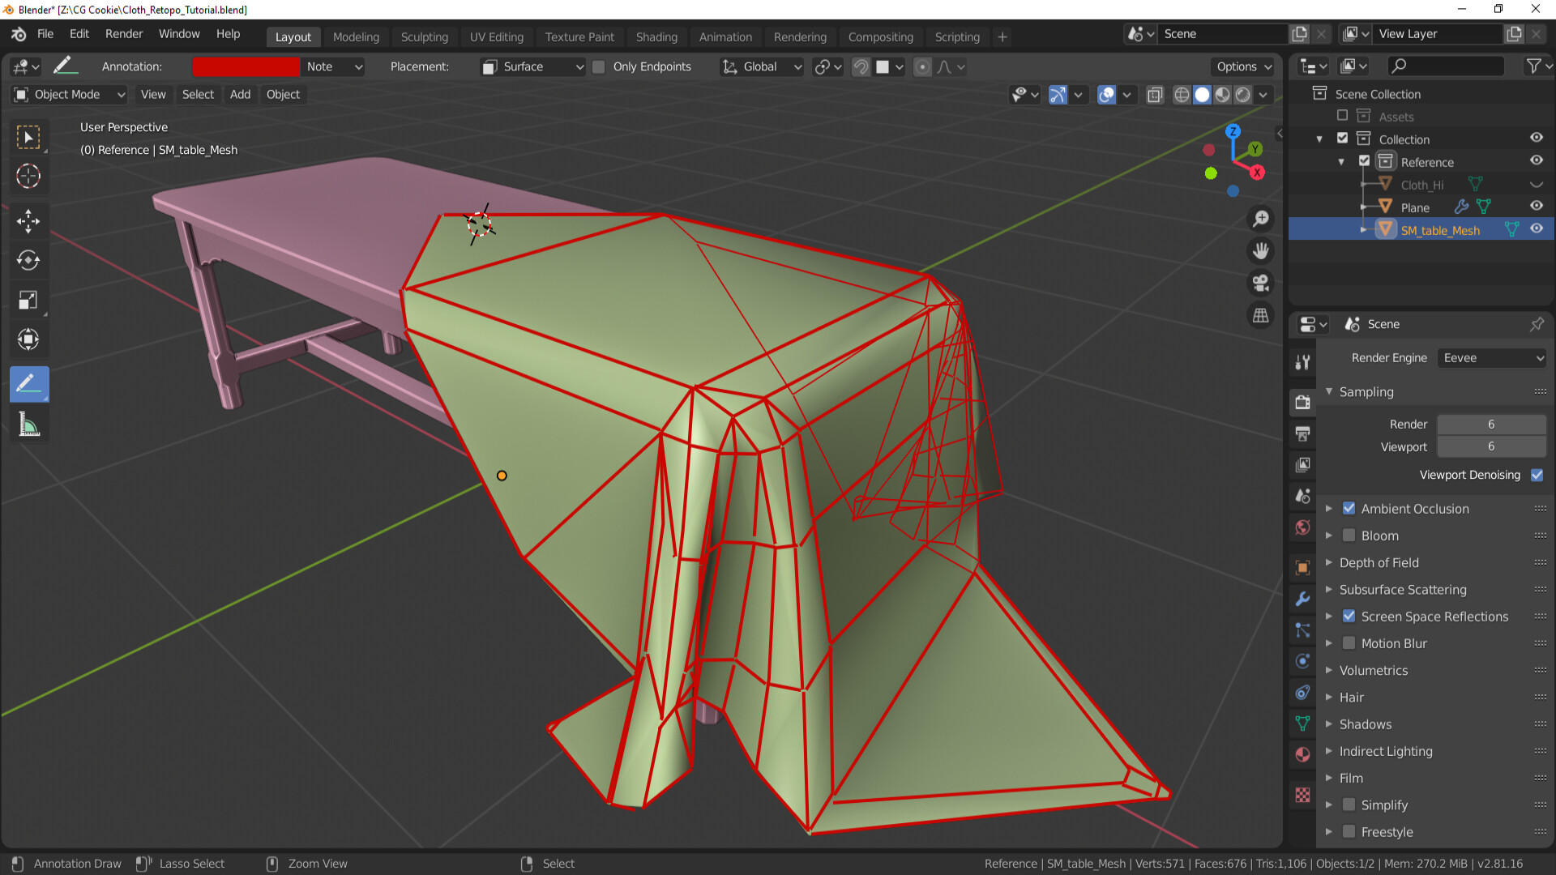This screenshot has width=1556, height=875.
Task: Toggle X-ray display
Action: [x=1155, y=95]
